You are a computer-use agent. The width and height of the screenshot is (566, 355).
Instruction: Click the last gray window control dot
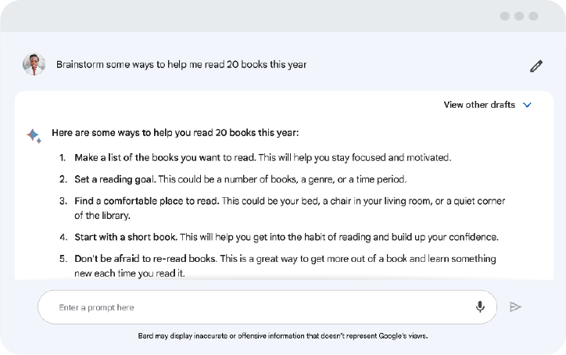(x=533, y=16)
